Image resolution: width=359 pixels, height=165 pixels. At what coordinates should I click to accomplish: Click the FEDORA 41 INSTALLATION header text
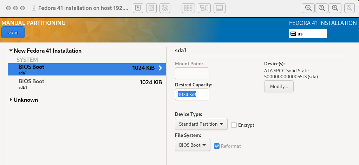pyautogui.click(x=323, y=23)
